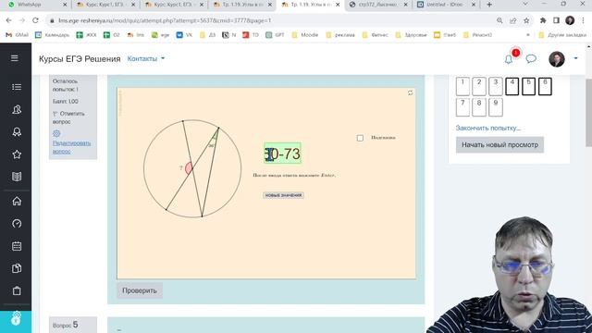
Task: Click the Редактировать вопрос link
Action: click(71, 147)
